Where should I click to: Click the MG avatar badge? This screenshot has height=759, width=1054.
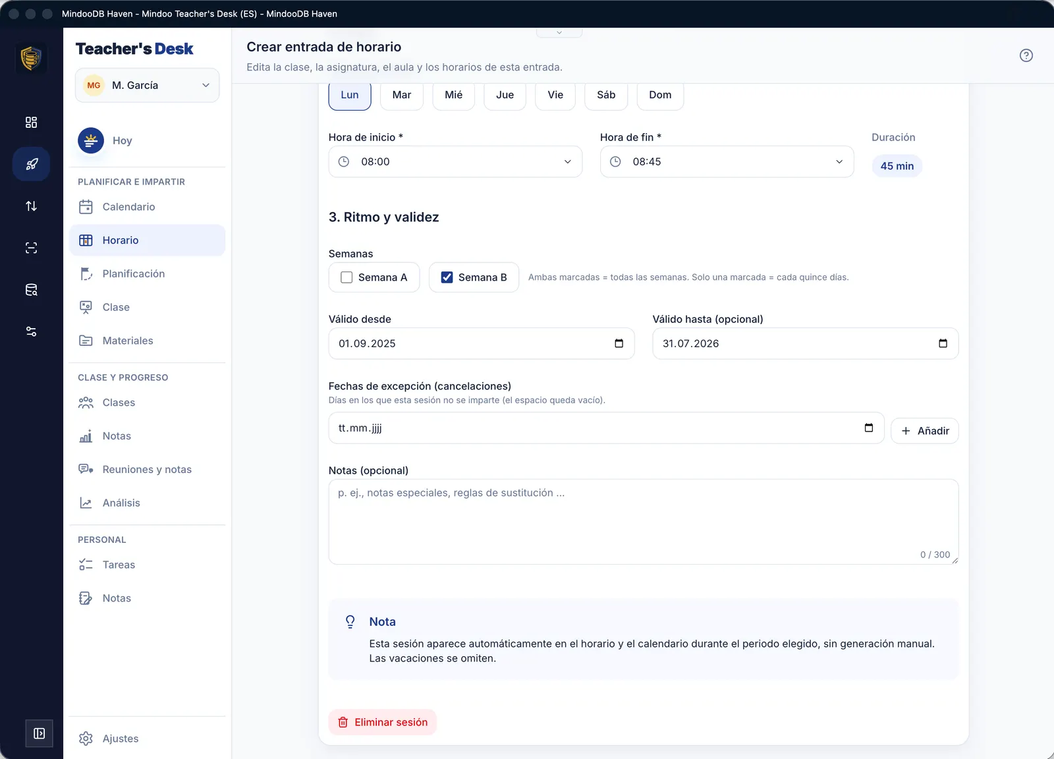94,85
